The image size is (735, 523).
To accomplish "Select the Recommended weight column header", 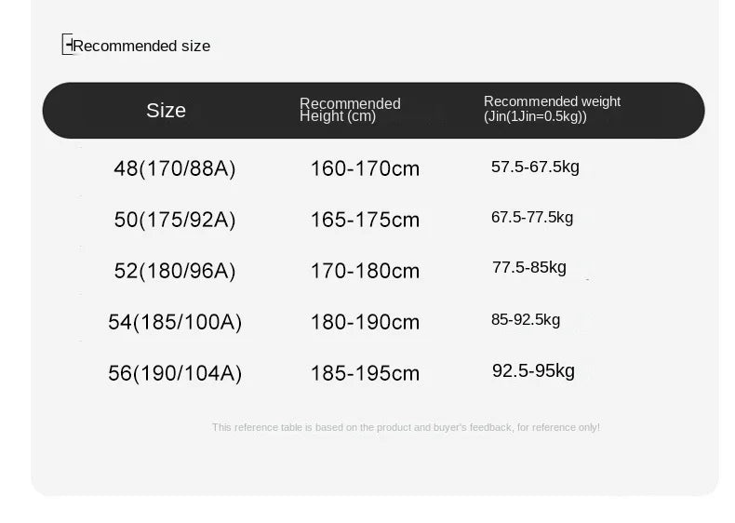I will (x=552, y=109).
